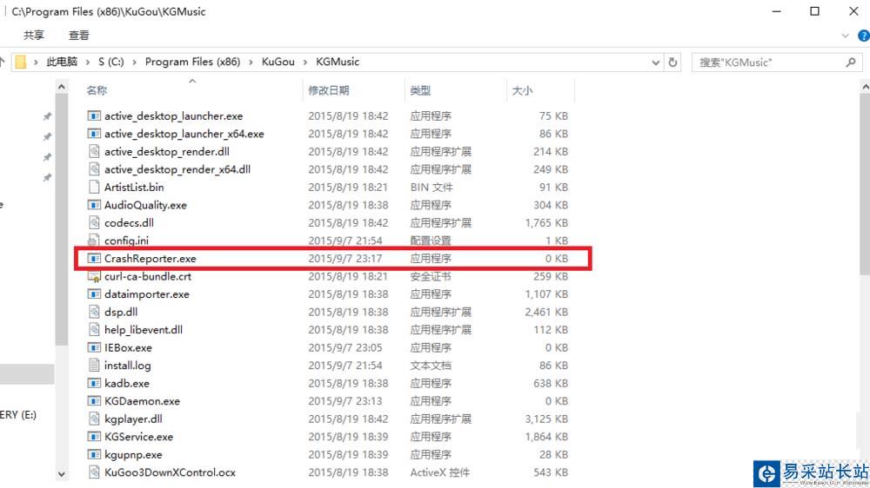The image size is (870, 488).
Task: Expand the ribbon with the chevron
Action: click(845, 36)
